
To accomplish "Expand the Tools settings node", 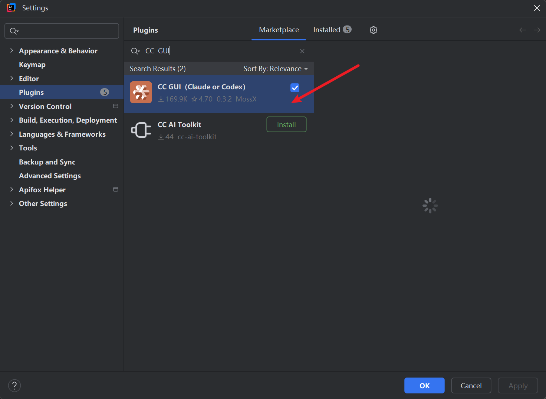I will [x=11, y=148].
